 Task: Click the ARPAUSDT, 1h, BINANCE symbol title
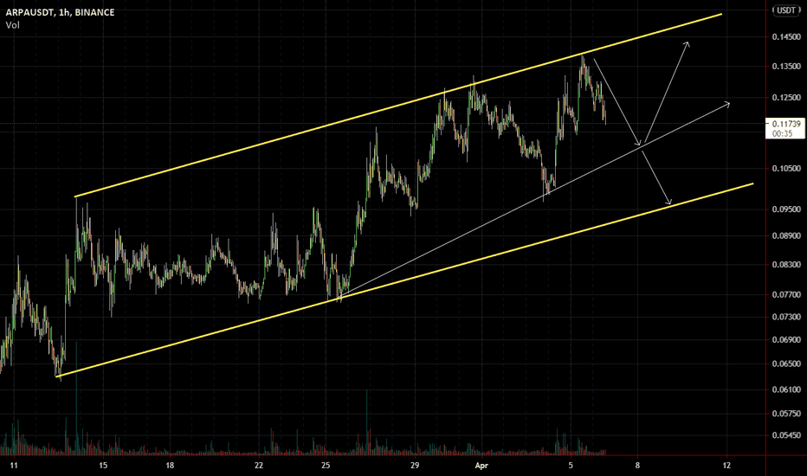(x=61, y=12)
